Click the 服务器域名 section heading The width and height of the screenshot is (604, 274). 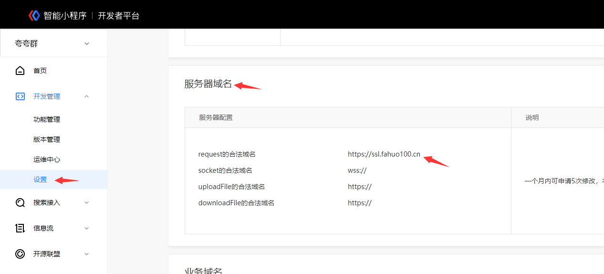point(208,84)
